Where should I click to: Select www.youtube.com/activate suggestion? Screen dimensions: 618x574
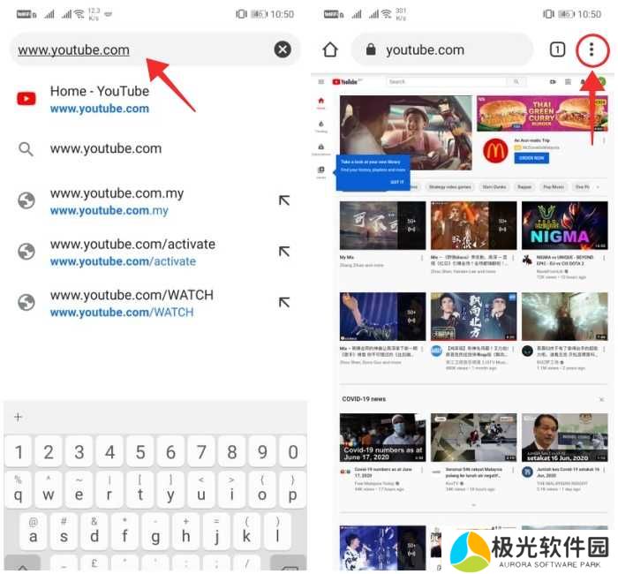(x=132, y=252)
